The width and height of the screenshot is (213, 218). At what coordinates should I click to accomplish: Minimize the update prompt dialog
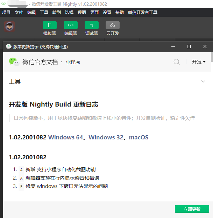click(173, 46)
